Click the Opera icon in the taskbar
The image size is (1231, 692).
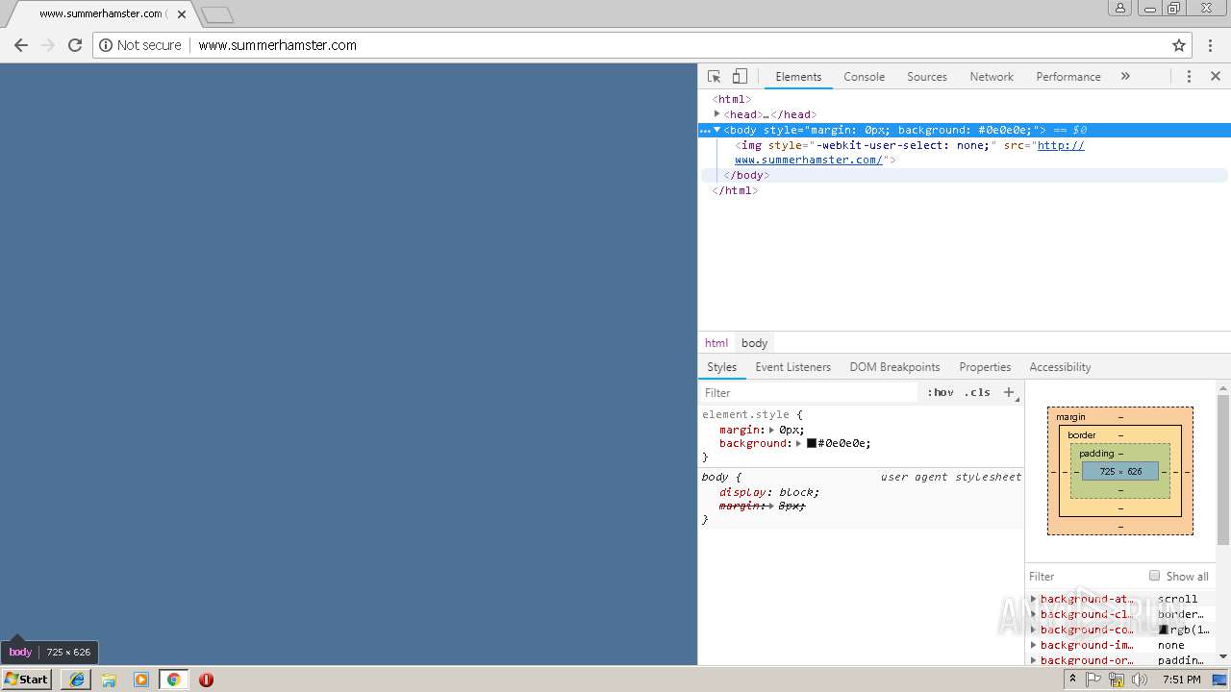(206, 680)
